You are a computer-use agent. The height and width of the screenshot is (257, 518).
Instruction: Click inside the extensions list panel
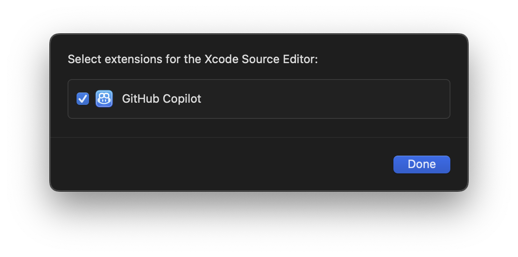coord(259,99)
